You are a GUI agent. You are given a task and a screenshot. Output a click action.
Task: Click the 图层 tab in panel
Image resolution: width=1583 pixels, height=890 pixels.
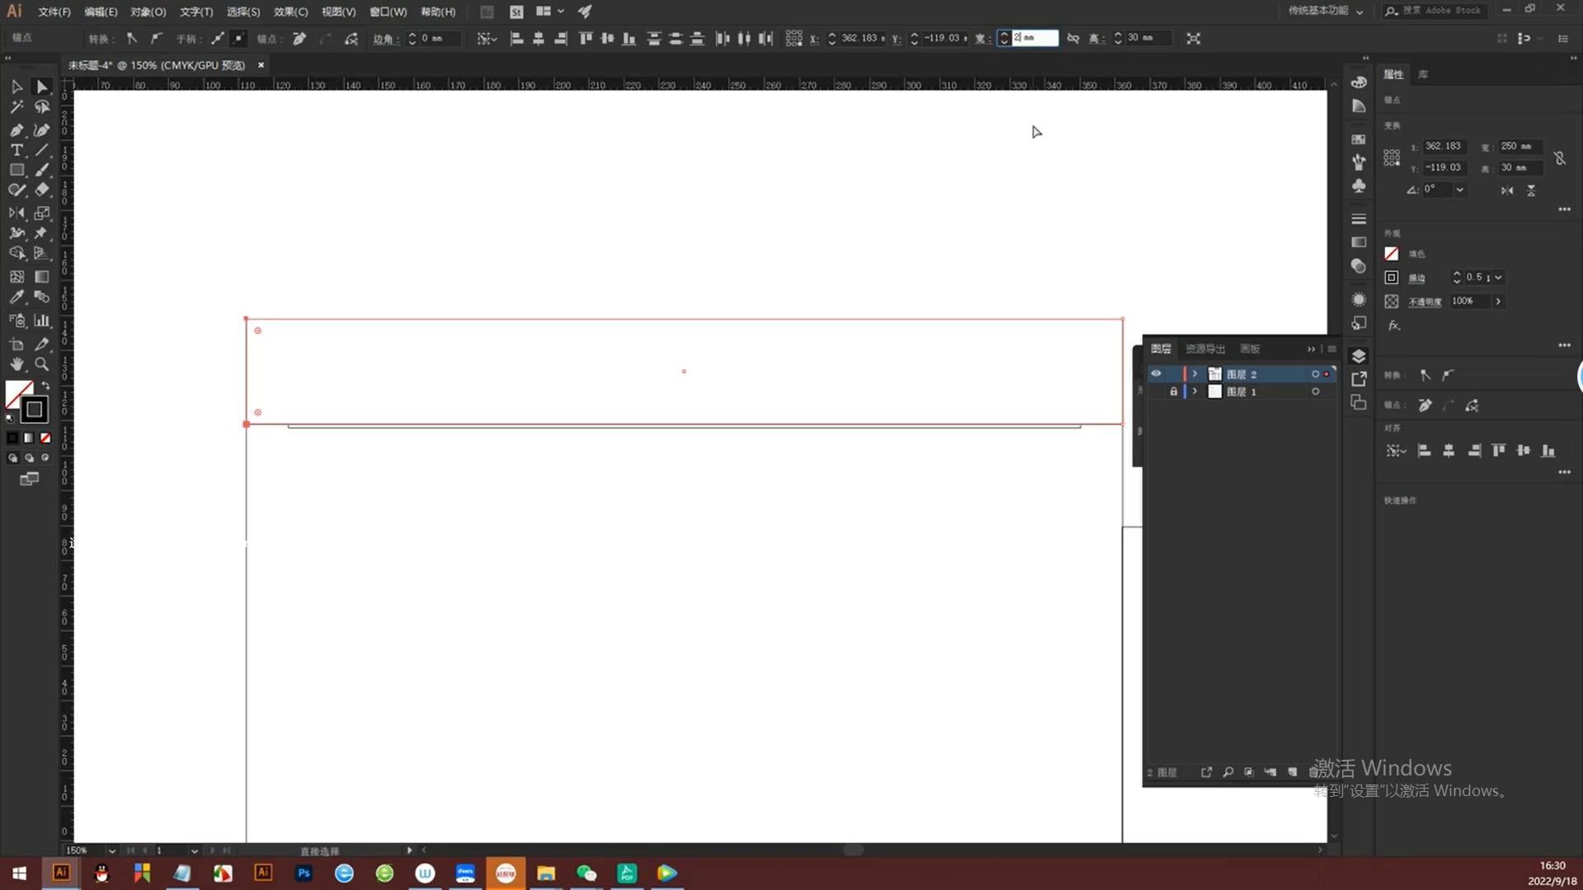[1161, 348]
